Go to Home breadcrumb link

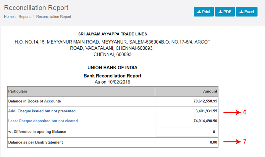pos(9,17)
